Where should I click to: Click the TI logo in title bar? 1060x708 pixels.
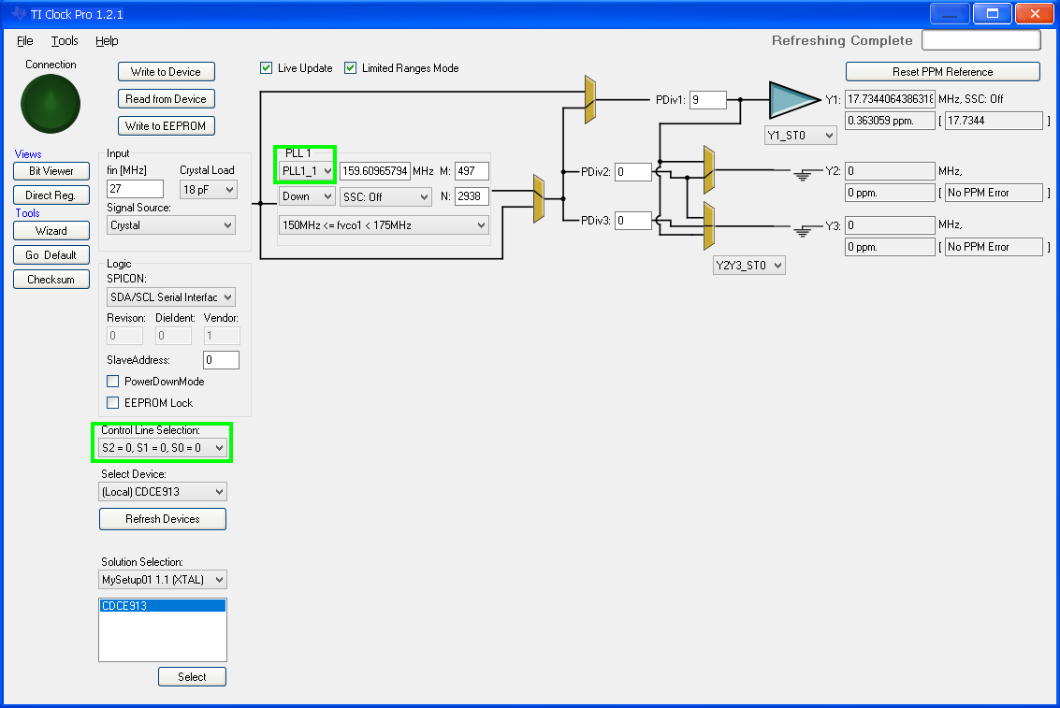[19, 13]
